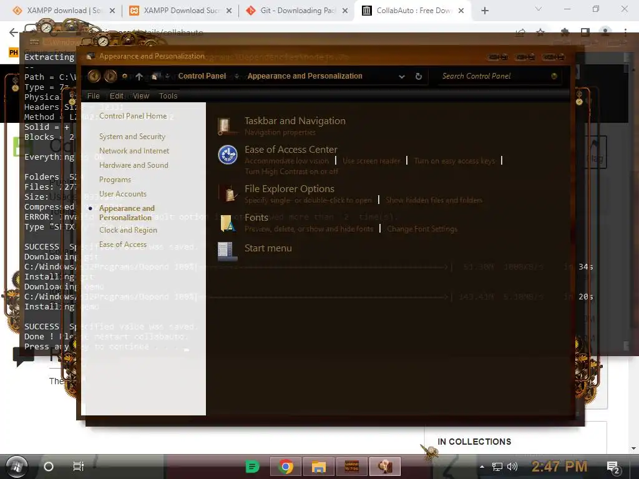The image size is (639, 479).
Task: Open User Accounts category
Action: tap(123, 194)
